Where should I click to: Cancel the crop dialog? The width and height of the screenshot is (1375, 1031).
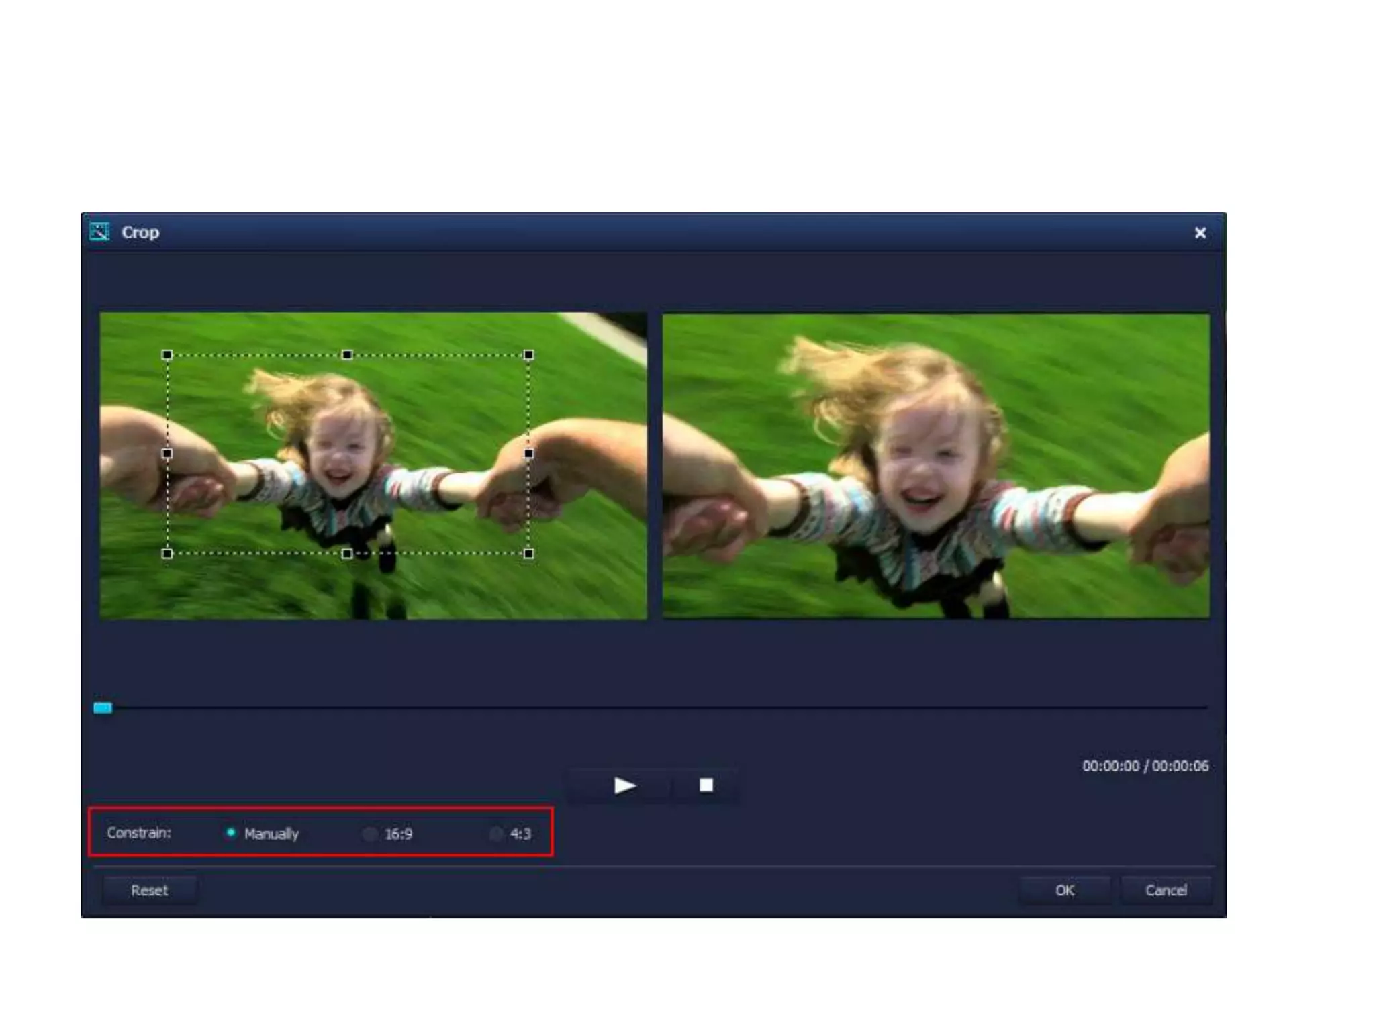[1166, 890]
